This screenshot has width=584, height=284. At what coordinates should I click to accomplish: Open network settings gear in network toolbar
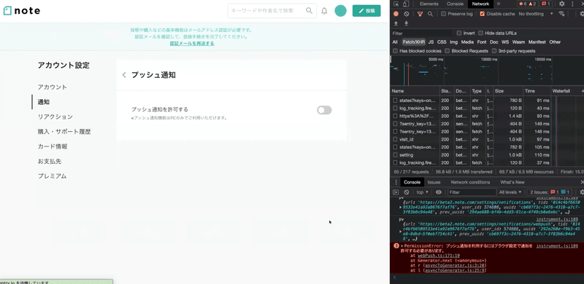pos(582,14)
